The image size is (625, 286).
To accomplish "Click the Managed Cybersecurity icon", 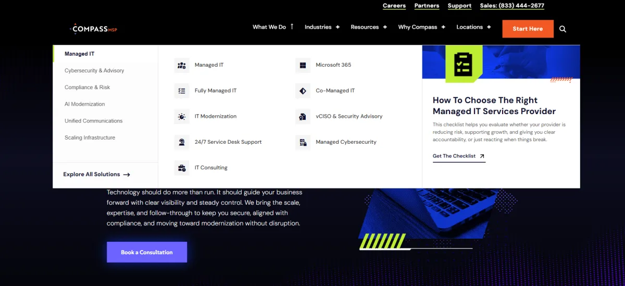I will tap(303, 142).
